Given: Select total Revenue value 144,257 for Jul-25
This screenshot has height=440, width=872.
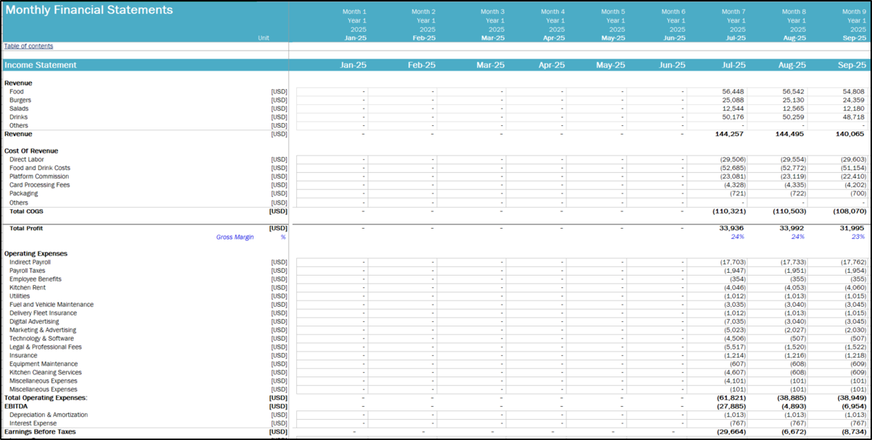Looking at the screenshot, I should tap(733, 134).
